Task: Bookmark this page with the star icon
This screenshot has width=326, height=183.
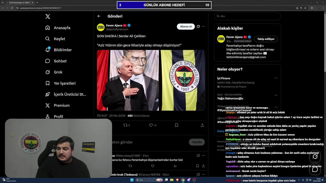Action: (x=306, y=8)
